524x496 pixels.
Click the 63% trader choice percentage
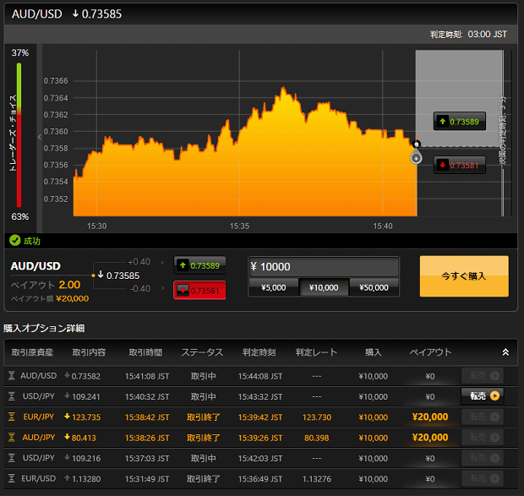[x=20, y=216]
